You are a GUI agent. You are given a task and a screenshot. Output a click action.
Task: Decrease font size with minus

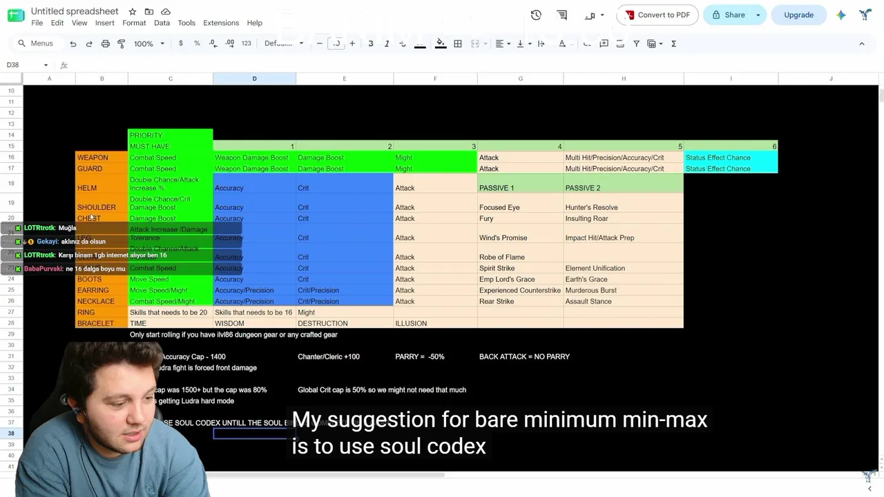[319, 43]
